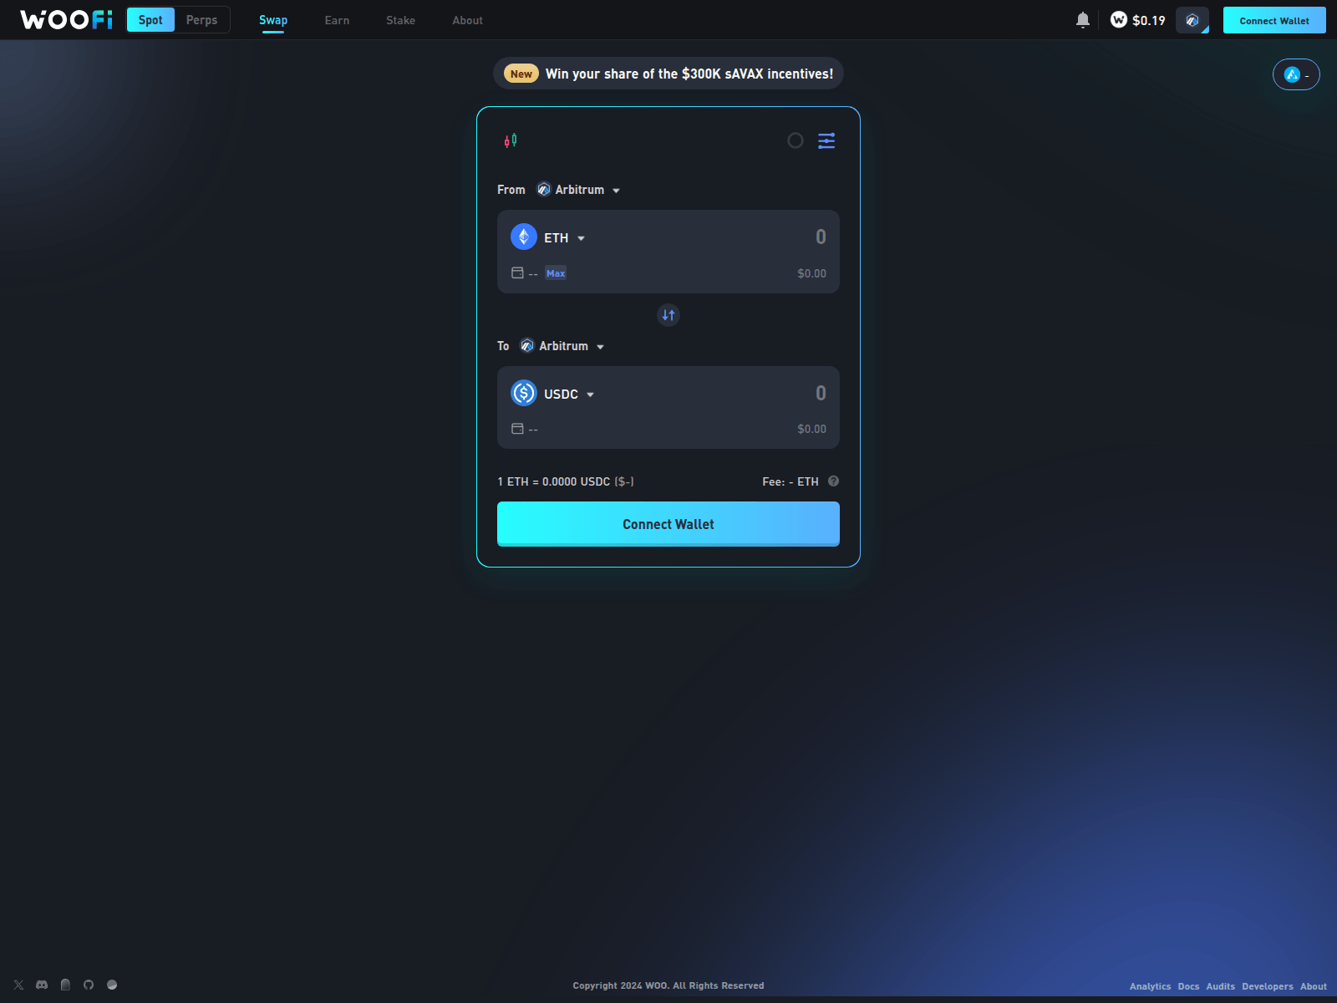Click the wallet balance icon under ETH

pos(517,272)
